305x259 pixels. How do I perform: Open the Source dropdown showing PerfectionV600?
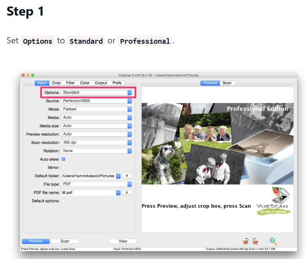click(x=96, y=101)
